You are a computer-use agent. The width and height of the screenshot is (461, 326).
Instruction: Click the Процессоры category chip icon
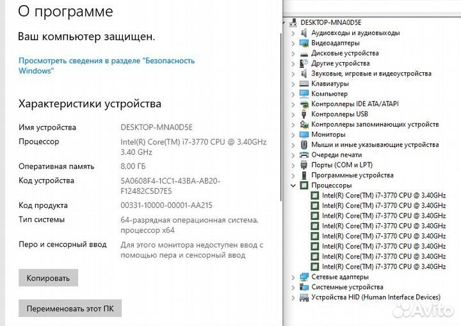coord(304,185)
